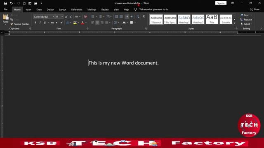Click the Justify alignment icon

tap(107, 23)
